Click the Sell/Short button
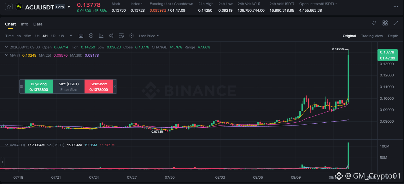This screenshot has height=184, width=404. point(99,86)
